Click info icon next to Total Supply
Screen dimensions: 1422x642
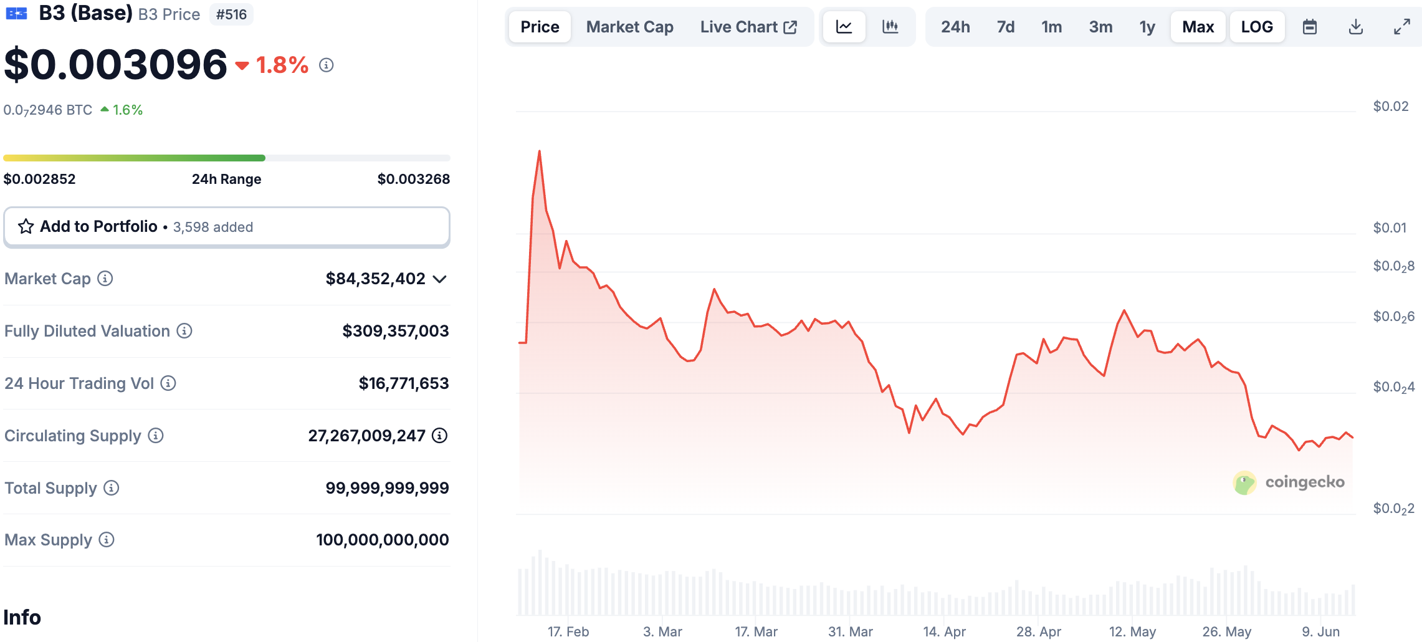pos(112,488)
